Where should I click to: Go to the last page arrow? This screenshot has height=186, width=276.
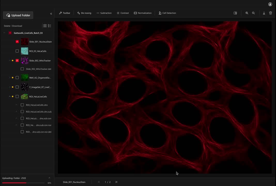116,182
